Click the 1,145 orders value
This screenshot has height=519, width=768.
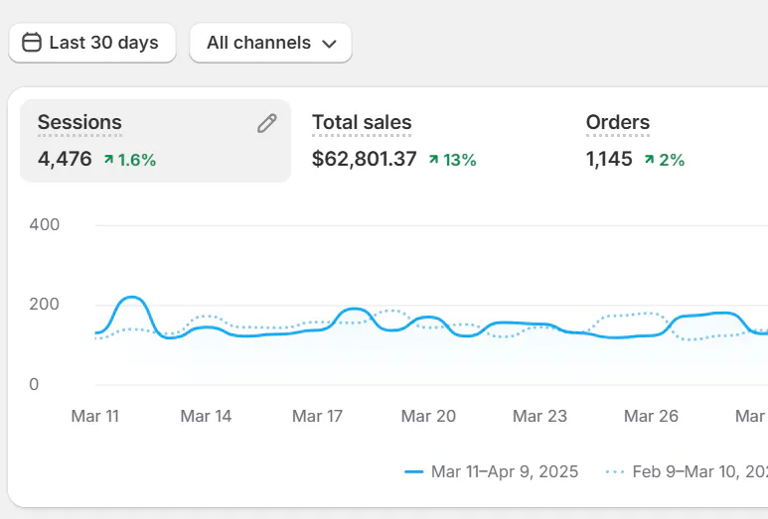(609, 159)
